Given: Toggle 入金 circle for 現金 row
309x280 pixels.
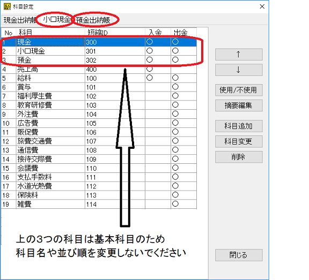Looking at the screenshot, I should (150, 42).
